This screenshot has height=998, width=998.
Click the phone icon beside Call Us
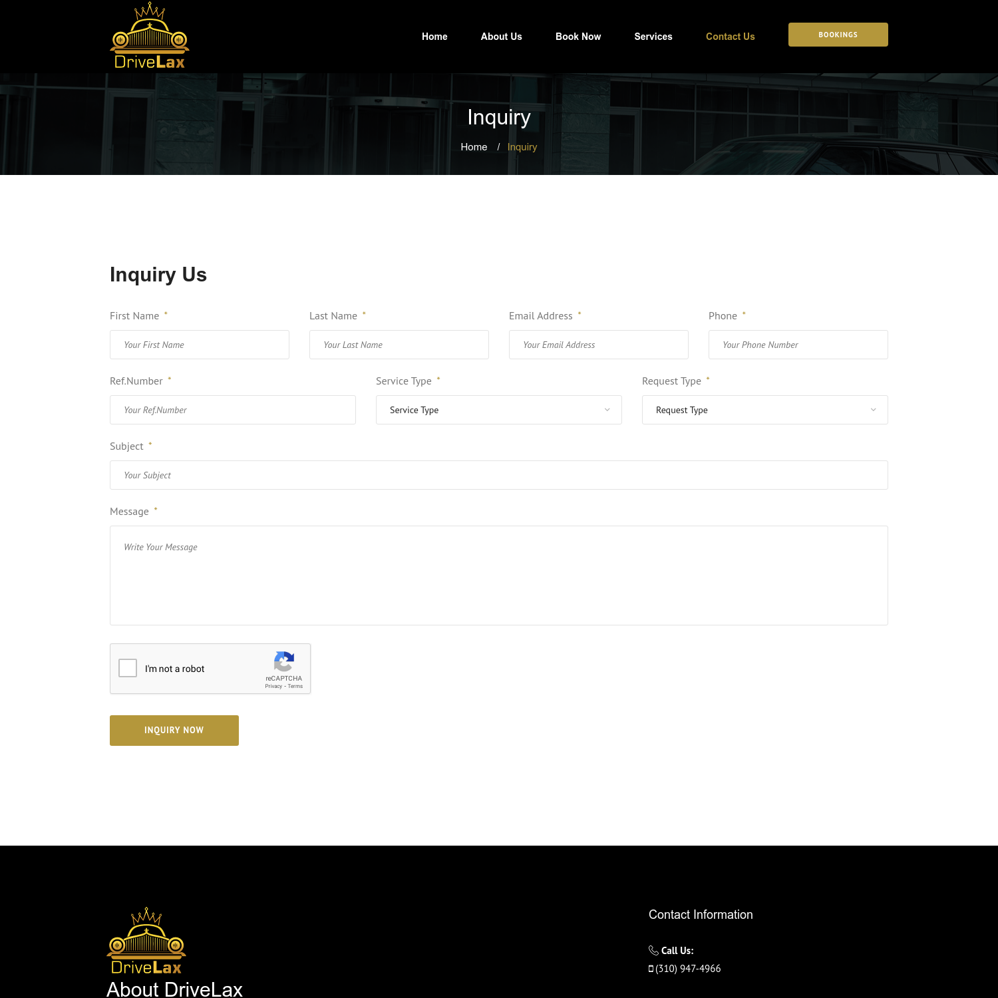click(x=653, y=950)
